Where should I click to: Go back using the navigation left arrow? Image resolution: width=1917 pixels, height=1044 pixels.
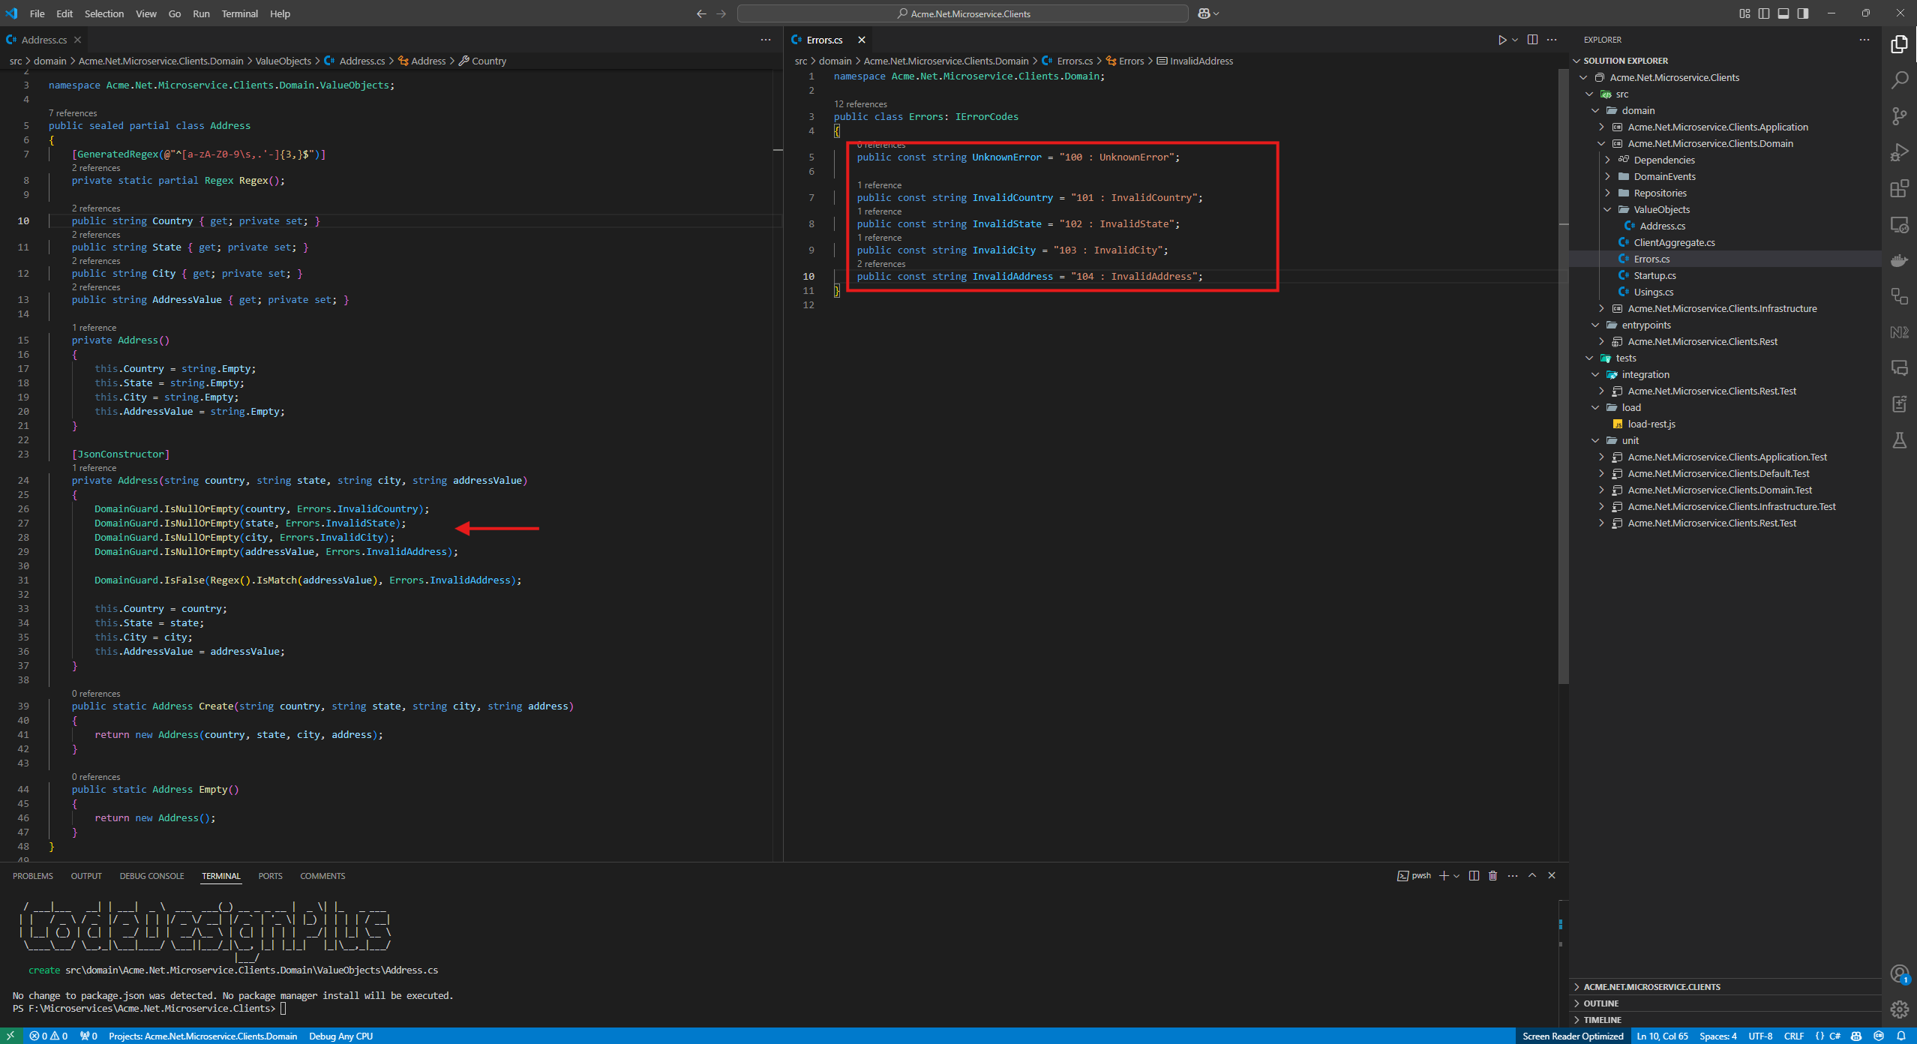pyautogui.click(x=701, y=13)
